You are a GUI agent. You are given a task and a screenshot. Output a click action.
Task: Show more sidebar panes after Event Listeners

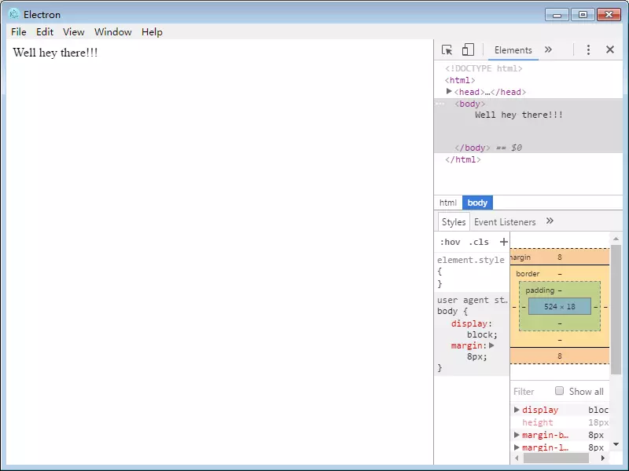[550, 221]
